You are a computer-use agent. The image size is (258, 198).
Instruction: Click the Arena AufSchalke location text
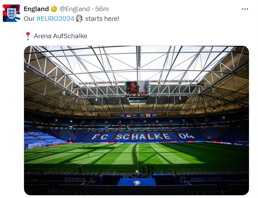[x=61, y=36]
